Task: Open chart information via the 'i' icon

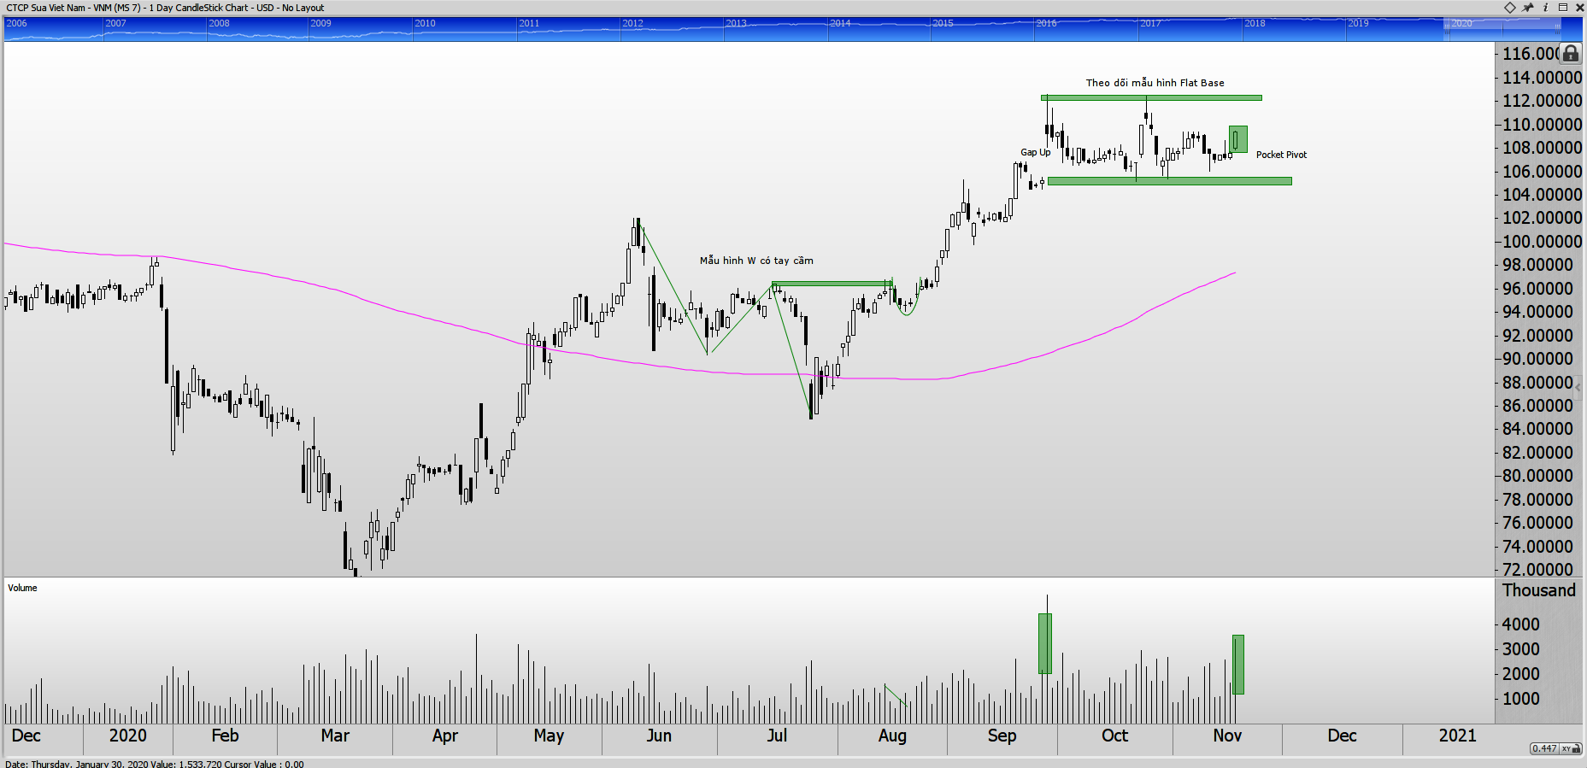Action: [1545, 8]
